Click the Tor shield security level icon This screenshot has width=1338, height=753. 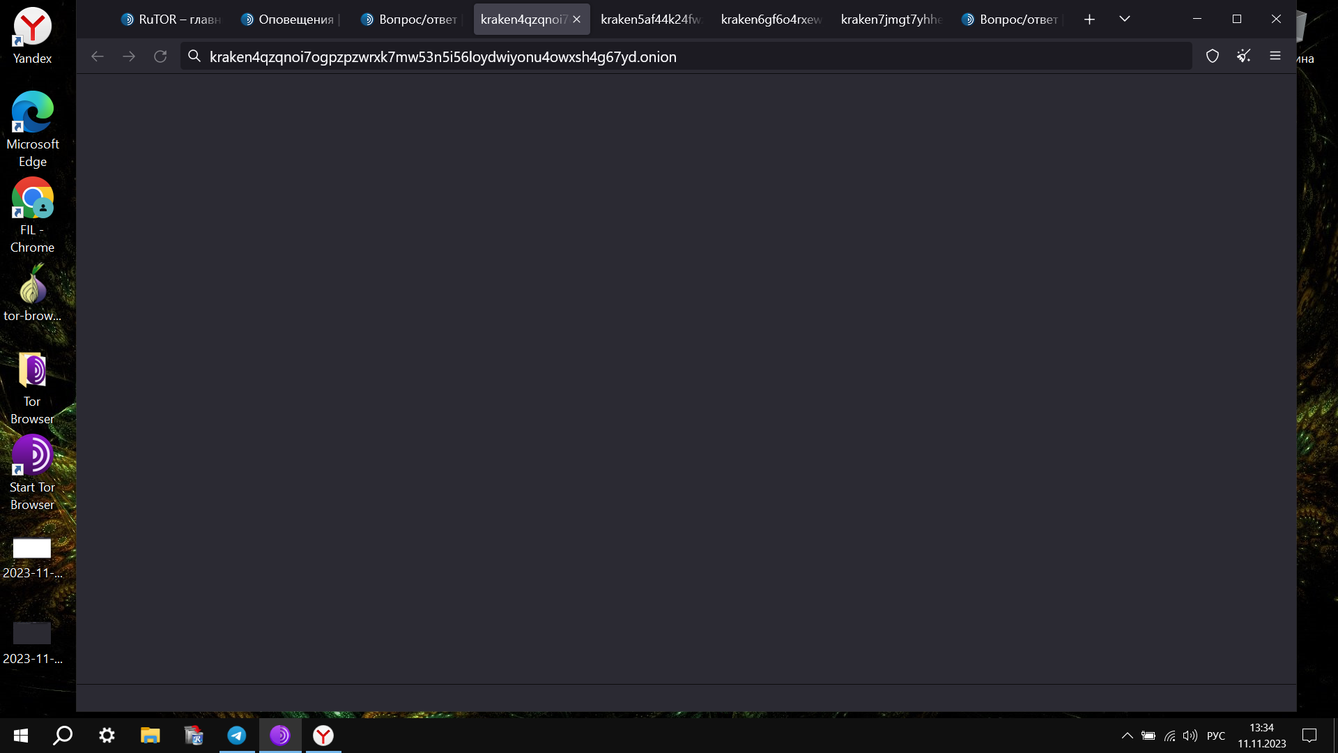click(x=1213, y=56)
